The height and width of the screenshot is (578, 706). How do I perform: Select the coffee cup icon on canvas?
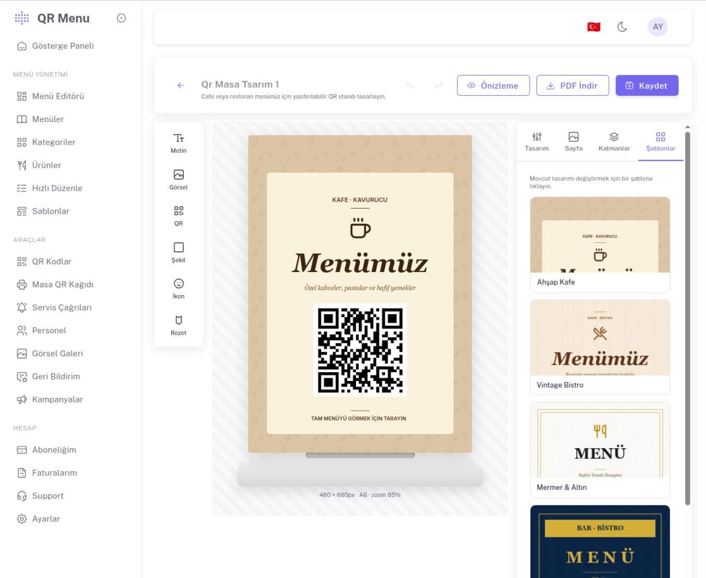tap(360, 228)
